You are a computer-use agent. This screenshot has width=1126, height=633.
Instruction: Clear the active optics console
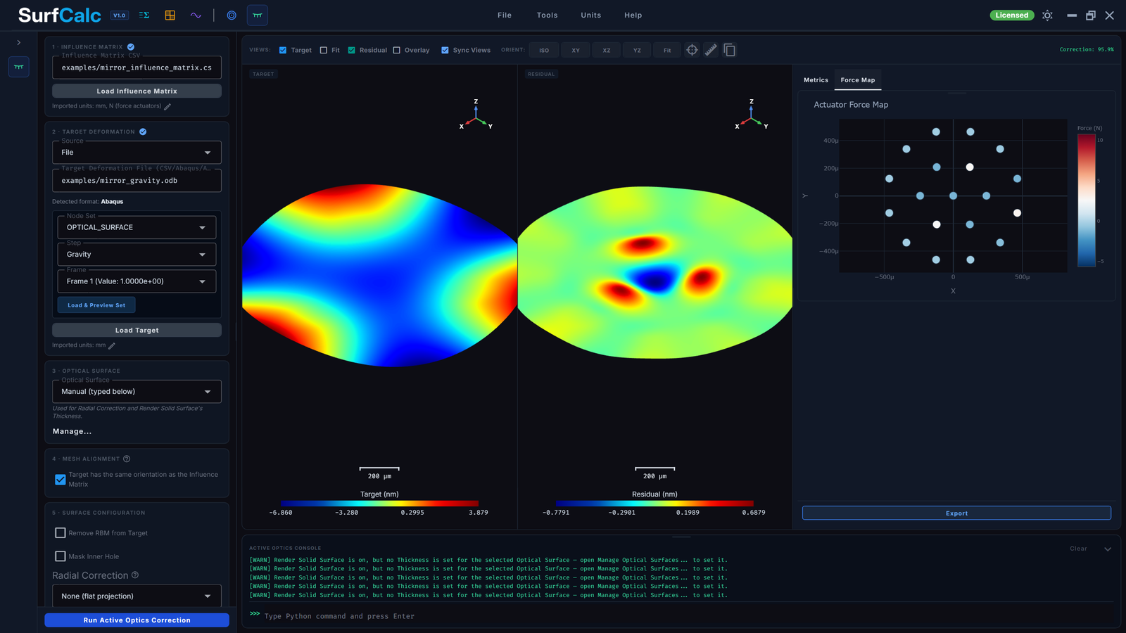pyautogui.click(x=1078, y=549)
